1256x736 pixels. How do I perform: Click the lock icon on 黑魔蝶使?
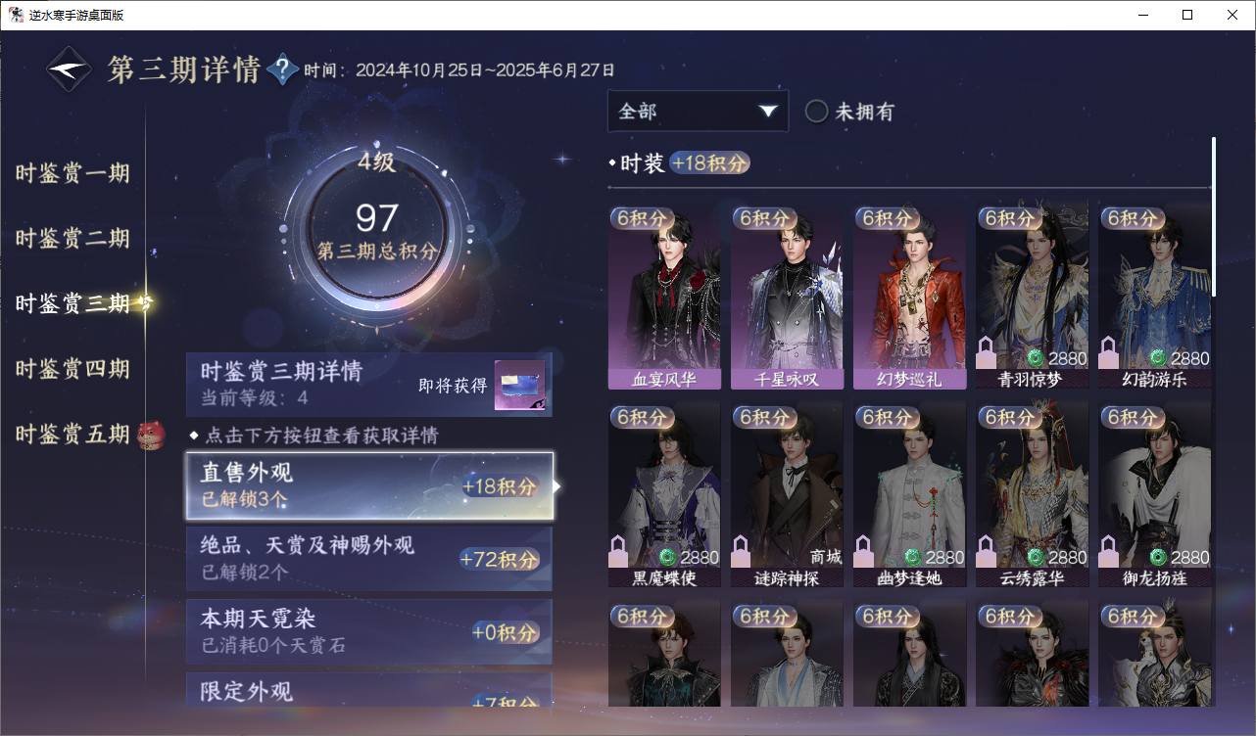[x=618, y=551]
